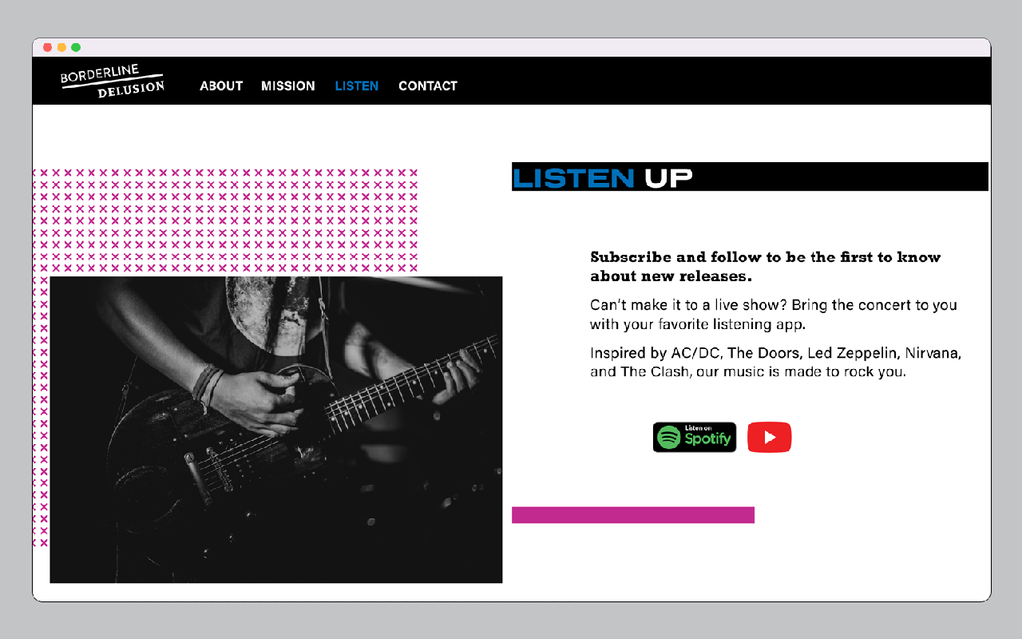Click the magenta horizontal bar
This screenshot has width=1022, height=639.
633,515
